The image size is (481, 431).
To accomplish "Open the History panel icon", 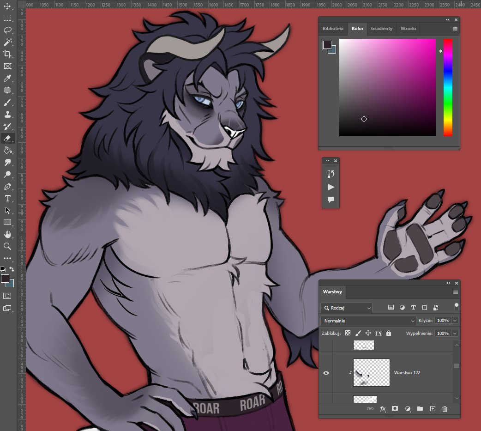I will point(331,174).
